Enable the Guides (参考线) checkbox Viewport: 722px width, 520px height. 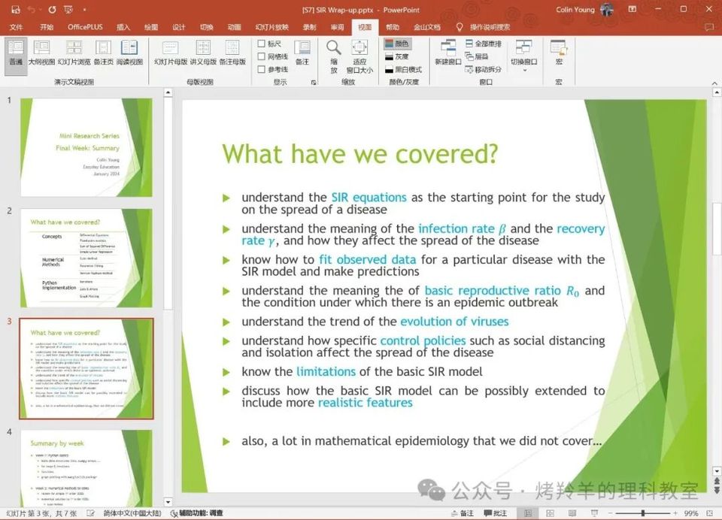click(x=262, y=69)
